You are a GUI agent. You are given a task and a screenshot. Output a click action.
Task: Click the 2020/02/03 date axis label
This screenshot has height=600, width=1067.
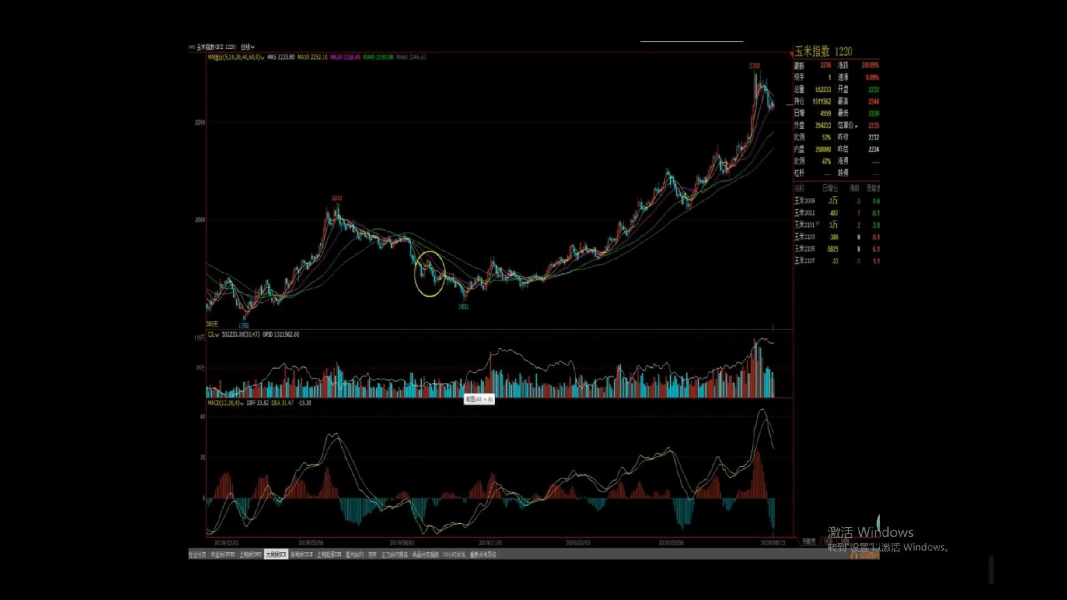(578, 543)
